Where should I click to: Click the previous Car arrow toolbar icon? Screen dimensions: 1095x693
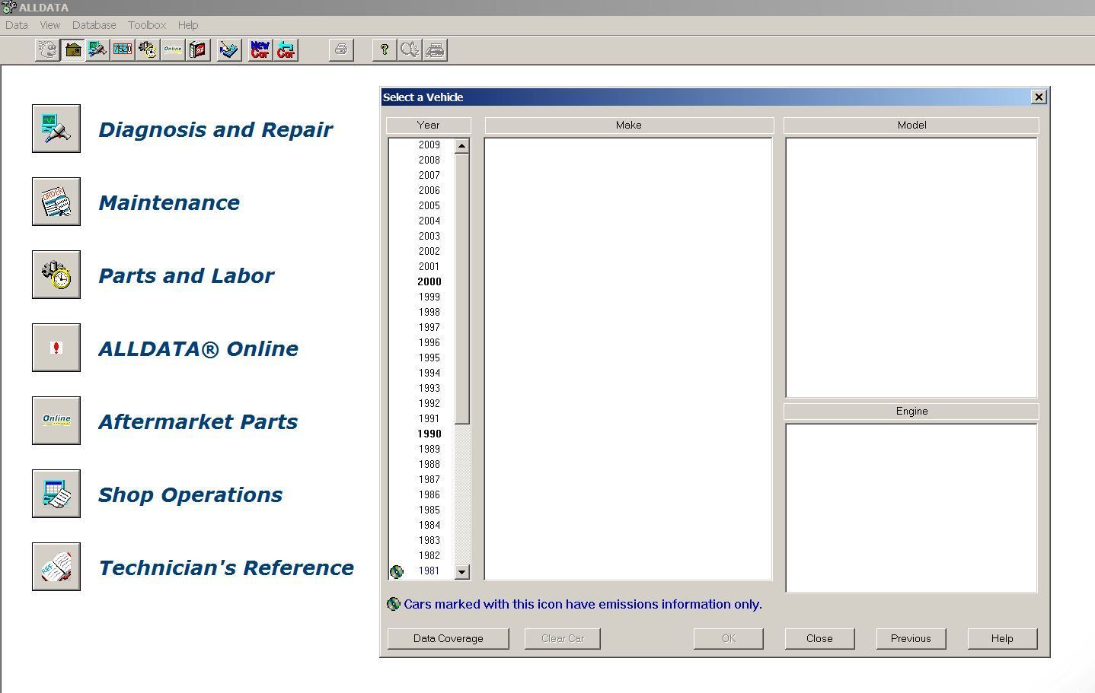286,50
